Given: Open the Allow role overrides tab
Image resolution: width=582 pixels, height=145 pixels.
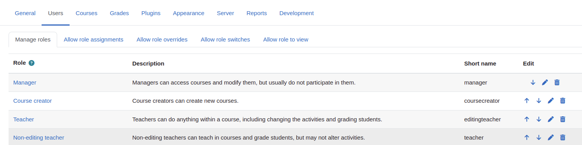Looking at the screenshot, I should click(x=162, y=40).
